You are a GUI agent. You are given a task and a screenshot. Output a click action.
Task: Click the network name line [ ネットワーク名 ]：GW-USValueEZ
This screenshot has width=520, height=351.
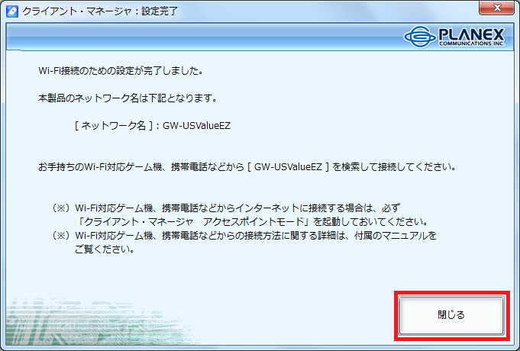click(x=153, y=126)
